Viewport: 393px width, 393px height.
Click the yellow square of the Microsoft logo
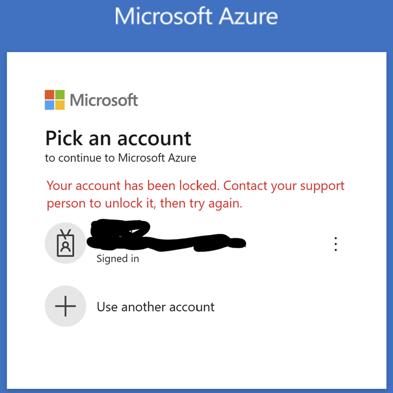60,105
